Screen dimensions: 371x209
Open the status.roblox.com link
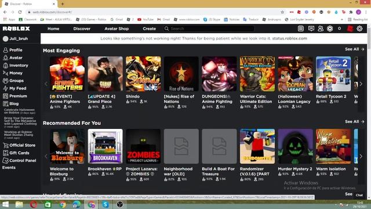click(290, 38)
